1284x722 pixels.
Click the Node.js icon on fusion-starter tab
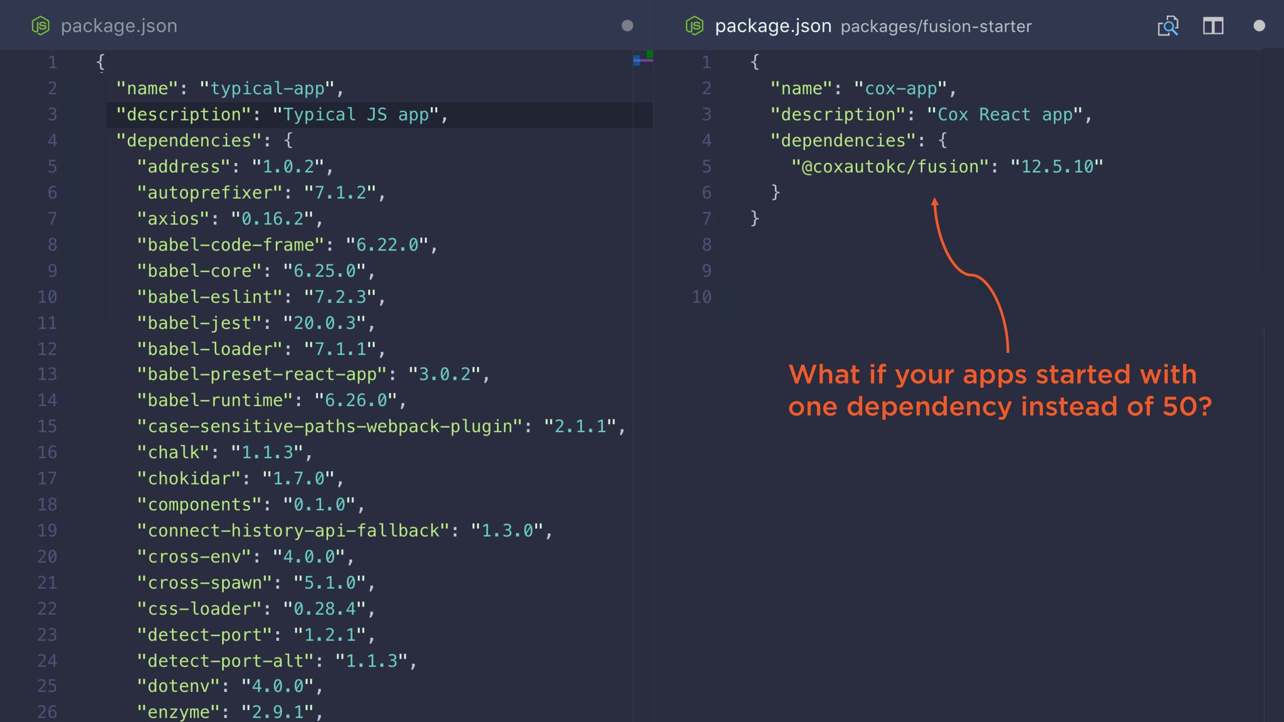[x=695, y=26]
